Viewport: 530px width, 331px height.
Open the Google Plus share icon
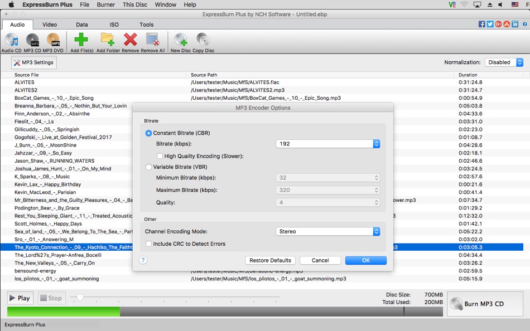[x=498, y=24]
